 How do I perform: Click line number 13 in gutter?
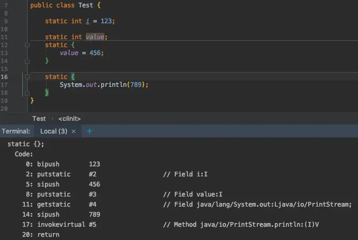pos(4,53)
